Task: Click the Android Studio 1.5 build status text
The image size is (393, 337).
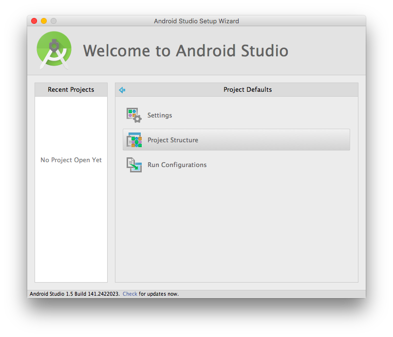Action: tap(75, 294)
